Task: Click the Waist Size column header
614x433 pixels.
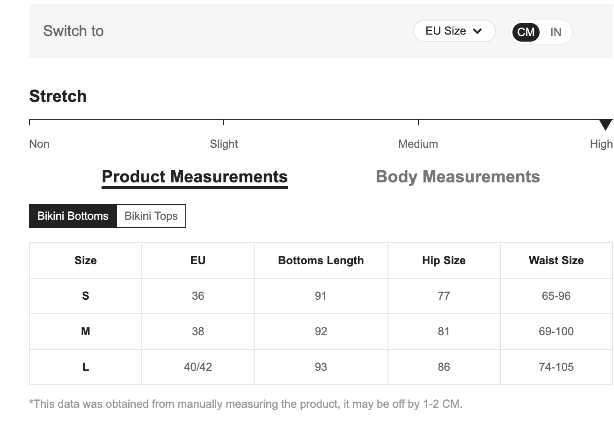Action: click(x=556, y=260)
